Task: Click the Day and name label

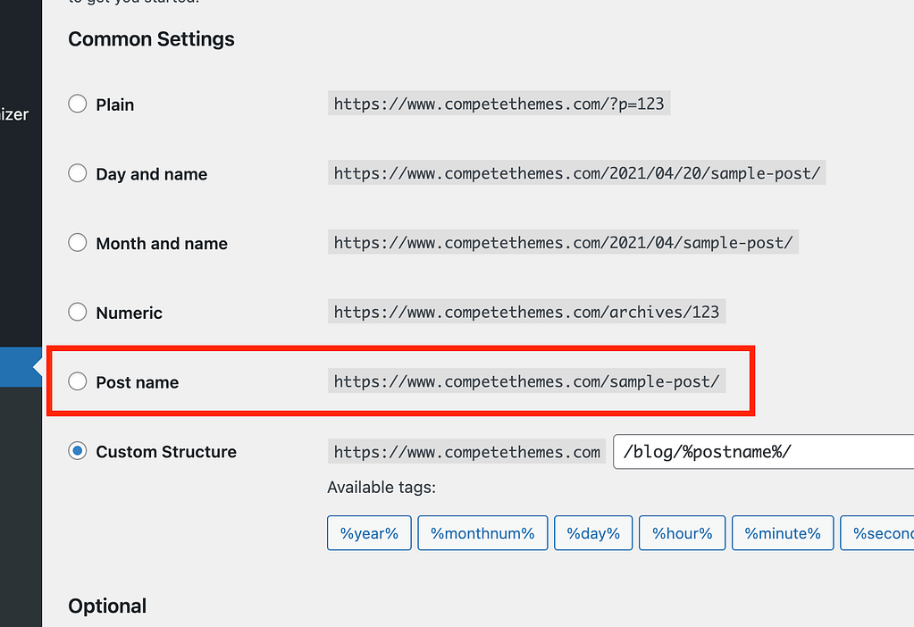Action: click(152, 174)
